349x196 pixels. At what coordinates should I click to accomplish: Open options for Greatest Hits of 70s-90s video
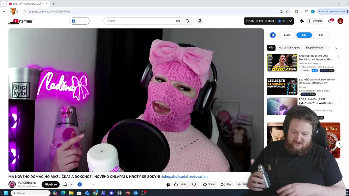pyautogui.click(x=339, y=56)
